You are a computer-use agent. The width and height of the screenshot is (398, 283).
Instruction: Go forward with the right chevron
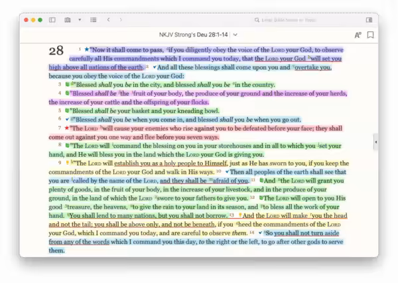click(x=121, y=20)
